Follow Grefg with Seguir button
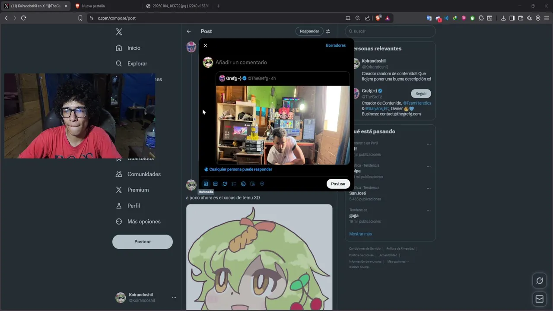The width and height of the screenshot is (553, 311). 421,93
